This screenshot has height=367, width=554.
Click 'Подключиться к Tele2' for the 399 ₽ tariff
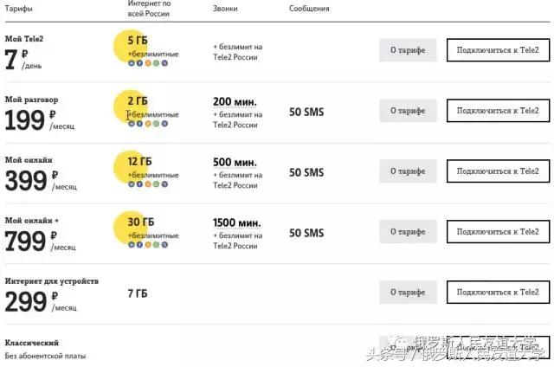click(x=498, y=171)
